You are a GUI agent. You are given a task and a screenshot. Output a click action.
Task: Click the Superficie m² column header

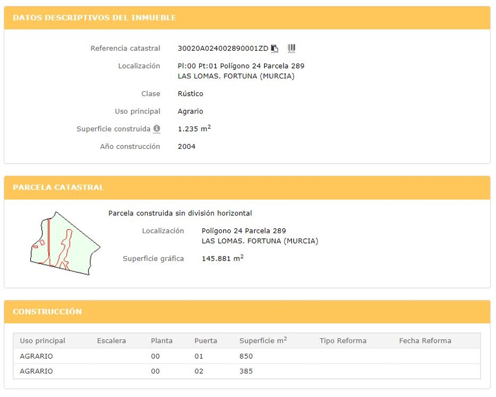[263, 341]
